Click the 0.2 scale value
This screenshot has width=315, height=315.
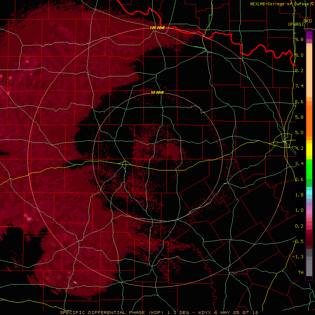point(299,226)
